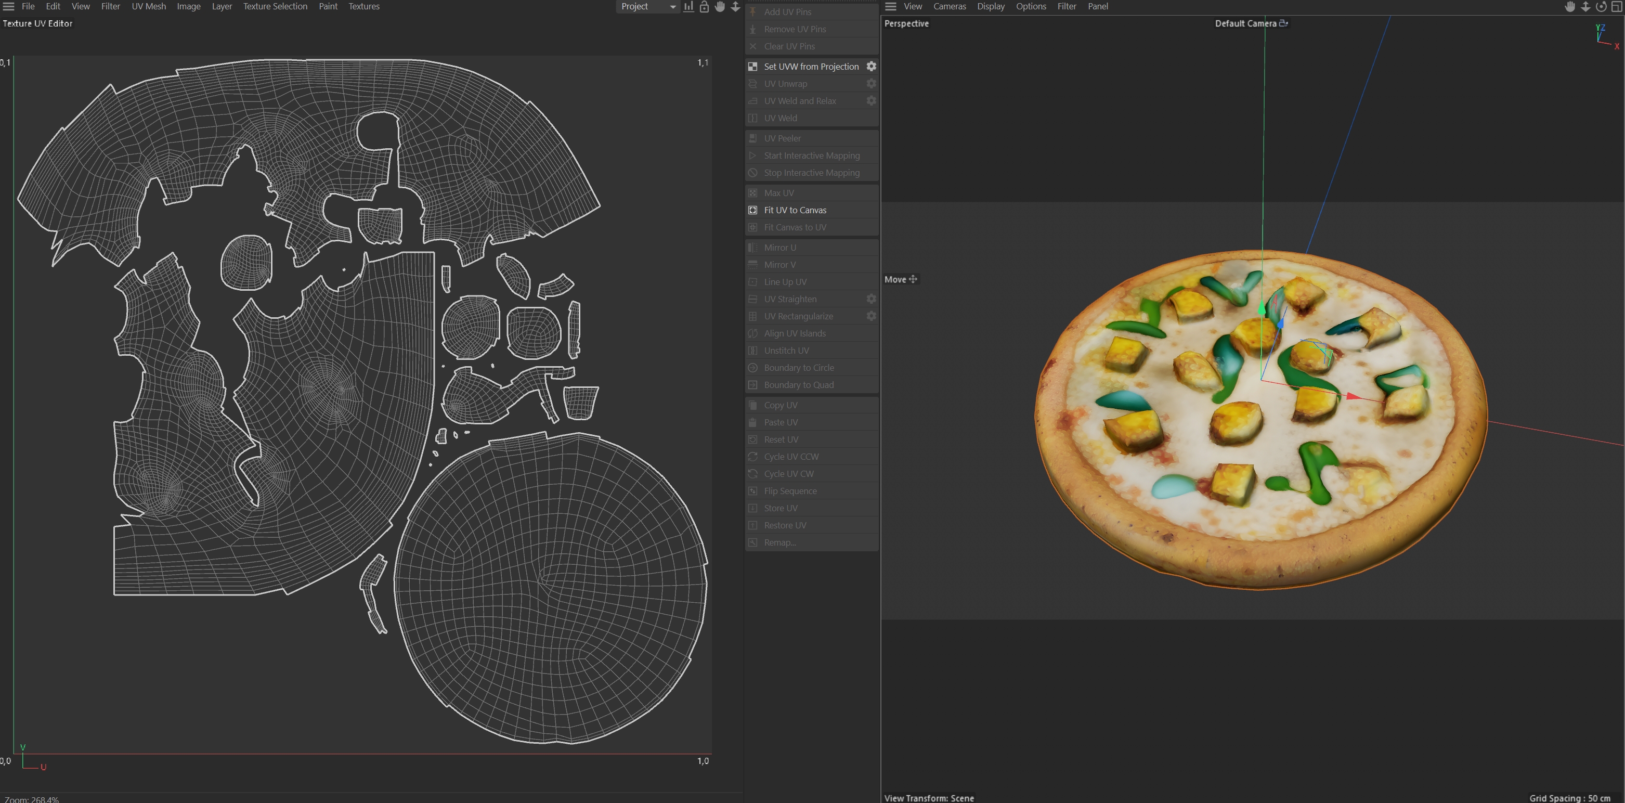Open the viewport hamburger menu
The height and width of the screenshot is (803, 1625).
pyautogui.click(x=891, y=6)
